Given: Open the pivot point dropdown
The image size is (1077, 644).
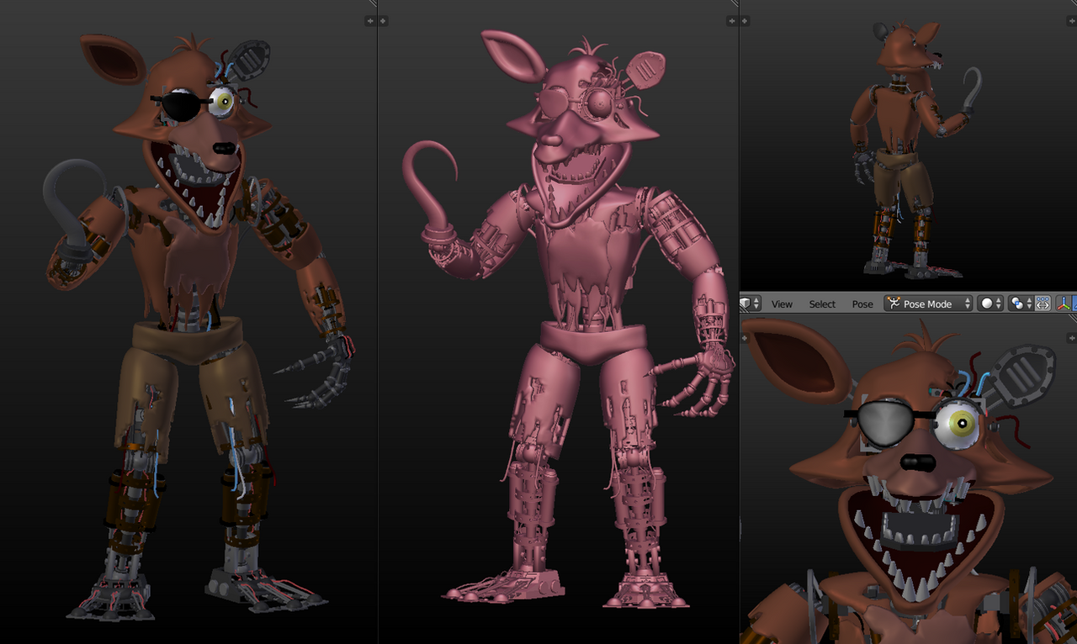Looking at the screenshot, I should click(x=1021, y=304).
